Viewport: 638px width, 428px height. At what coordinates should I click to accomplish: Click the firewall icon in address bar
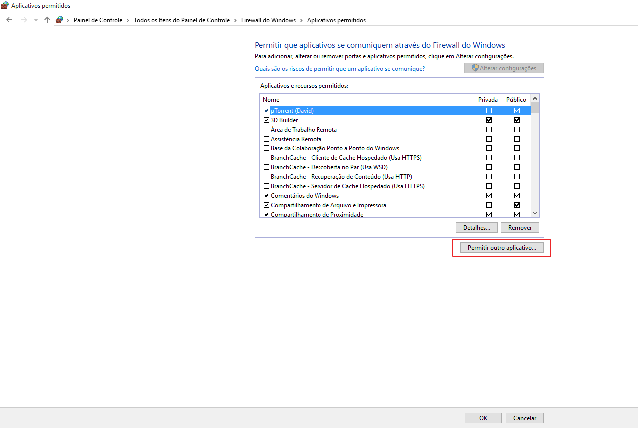pyautogui.click(x=59, y=20)
